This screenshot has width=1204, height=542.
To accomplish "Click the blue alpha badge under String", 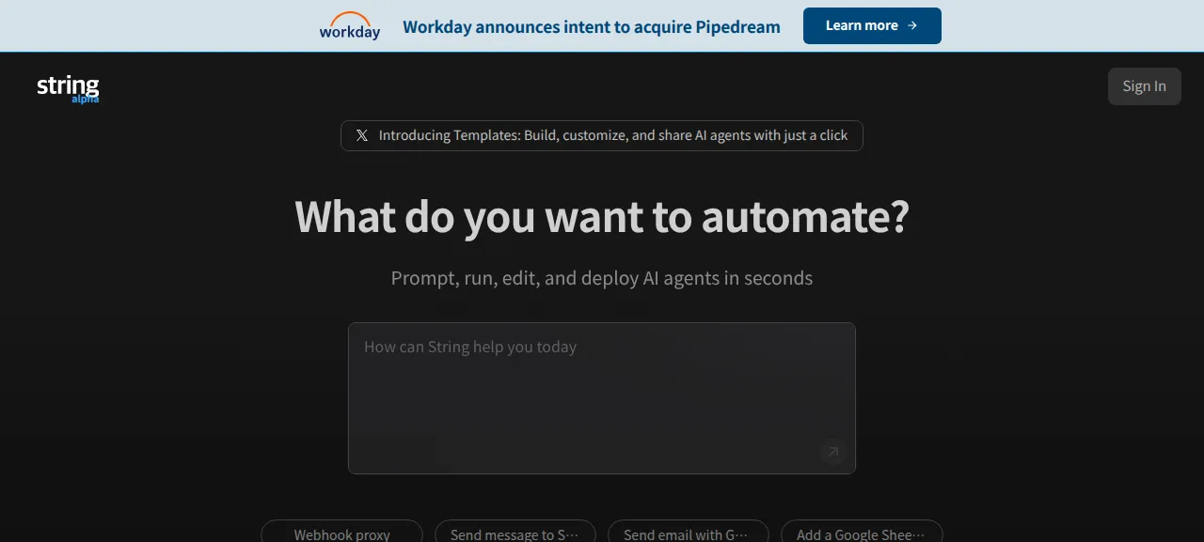I will click(x=86, y=99).
